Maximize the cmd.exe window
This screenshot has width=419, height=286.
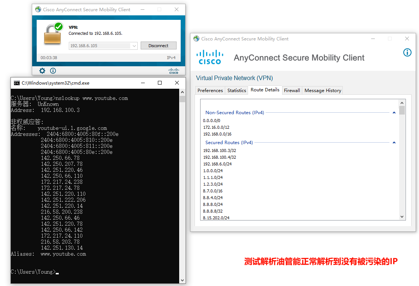pyautogui.click(x=160, y=83)
